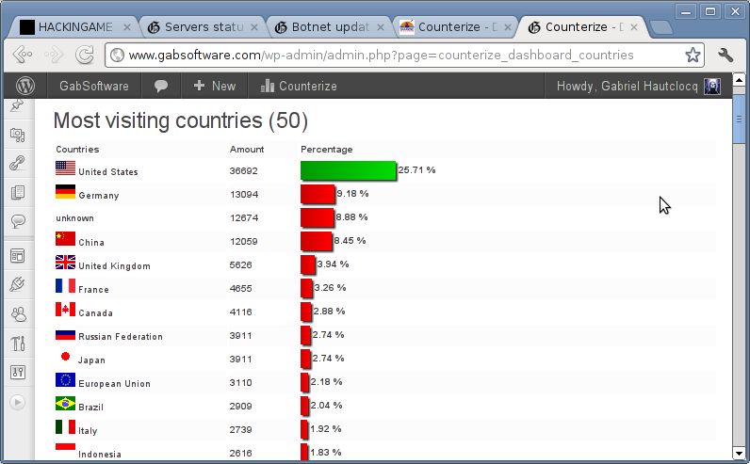Bookmark this page with the star icon
Screen dimensions: 750x464
pyautogui.click(x=693, y=55)
